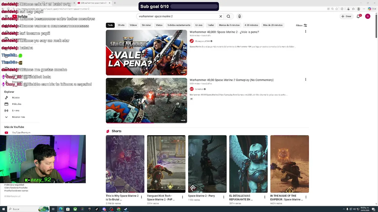This screenshot has width=378, height=212.
Task: Click the taskbar Buscar search box
Action: click(28, 209)
